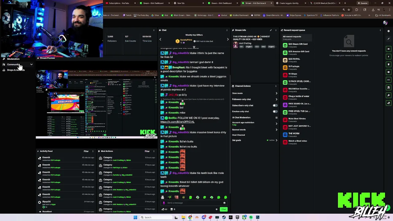Expand the Community sidebar section
Viewport: 393px width, 221px height.
point(31,64)
